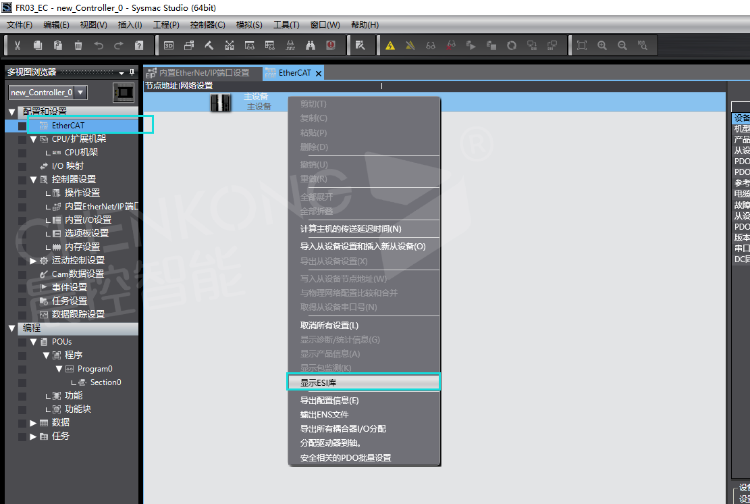
Task: Switch to 内置EtherNet/IP端口设置 tab
Action: click(203, 73)
